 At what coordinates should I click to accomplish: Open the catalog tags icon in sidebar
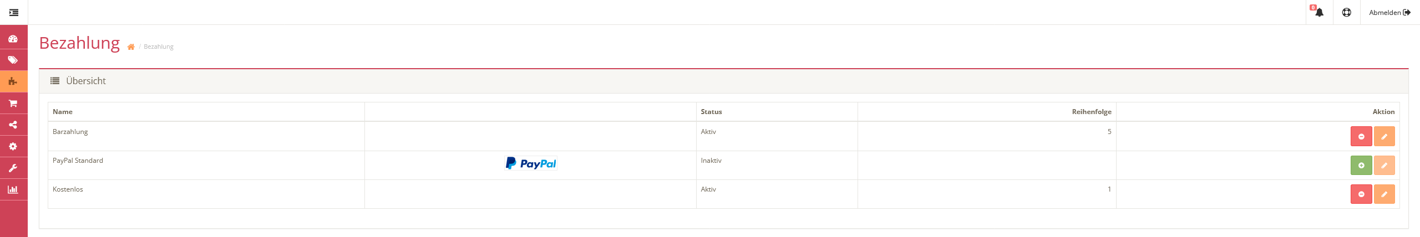13,60
